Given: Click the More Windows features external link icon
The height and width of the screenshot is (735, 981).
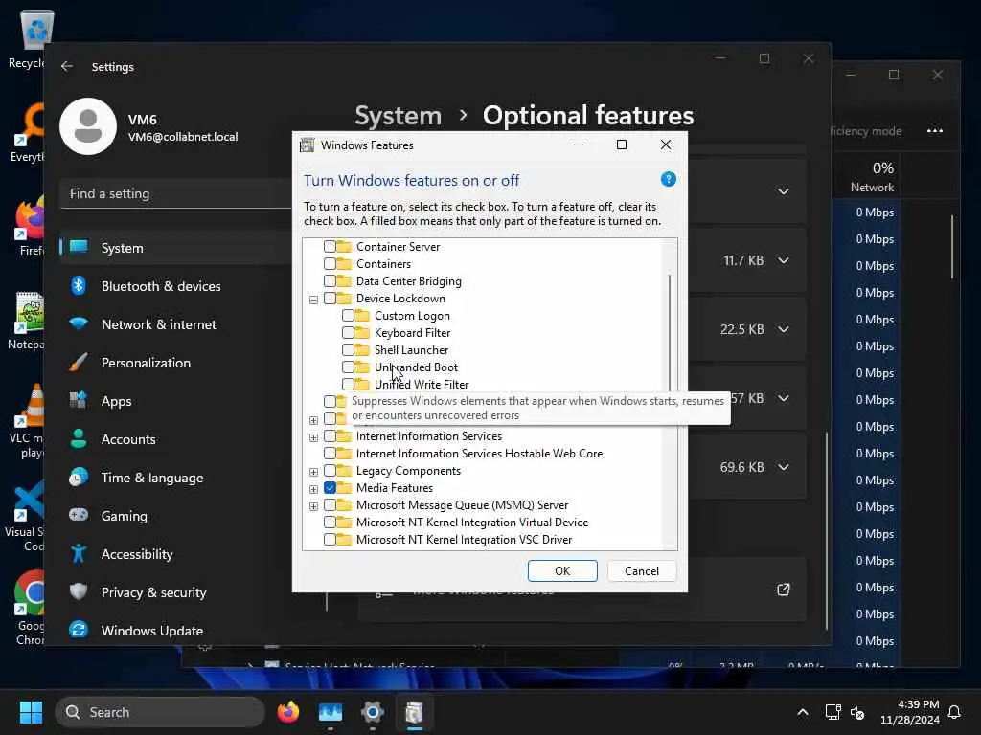Looking at the screenshot, I should point(784,590).
